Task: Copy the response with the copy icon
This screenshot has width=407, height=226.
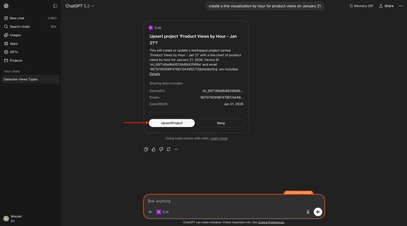Action: (146, 149)
